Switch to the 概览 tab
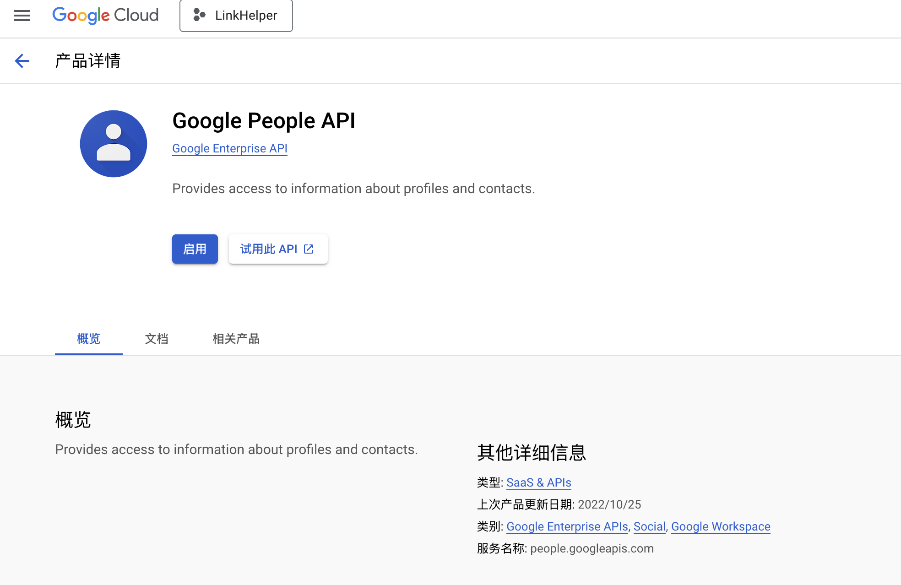This screenshot has height=585, width=901. pos(89,339)
